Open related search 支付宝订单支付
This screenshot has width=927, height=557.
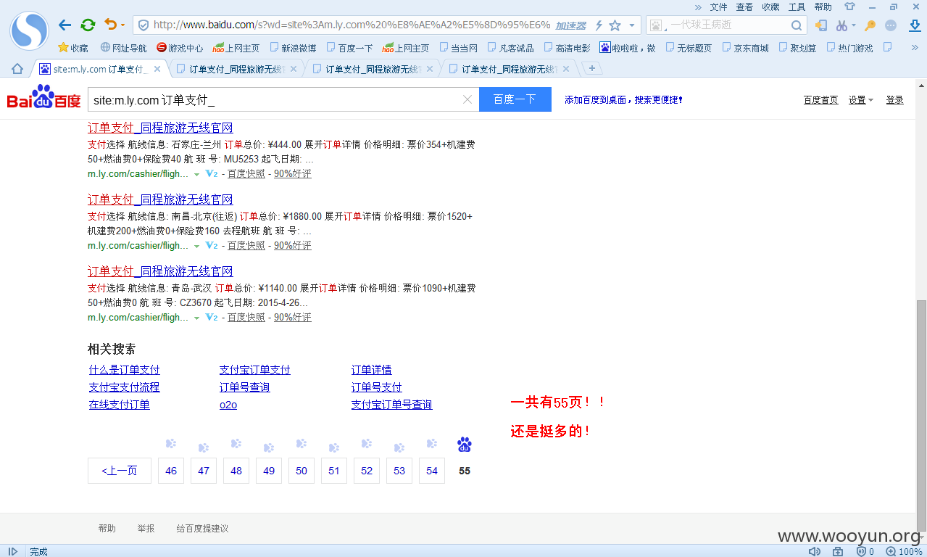(255, 370)
